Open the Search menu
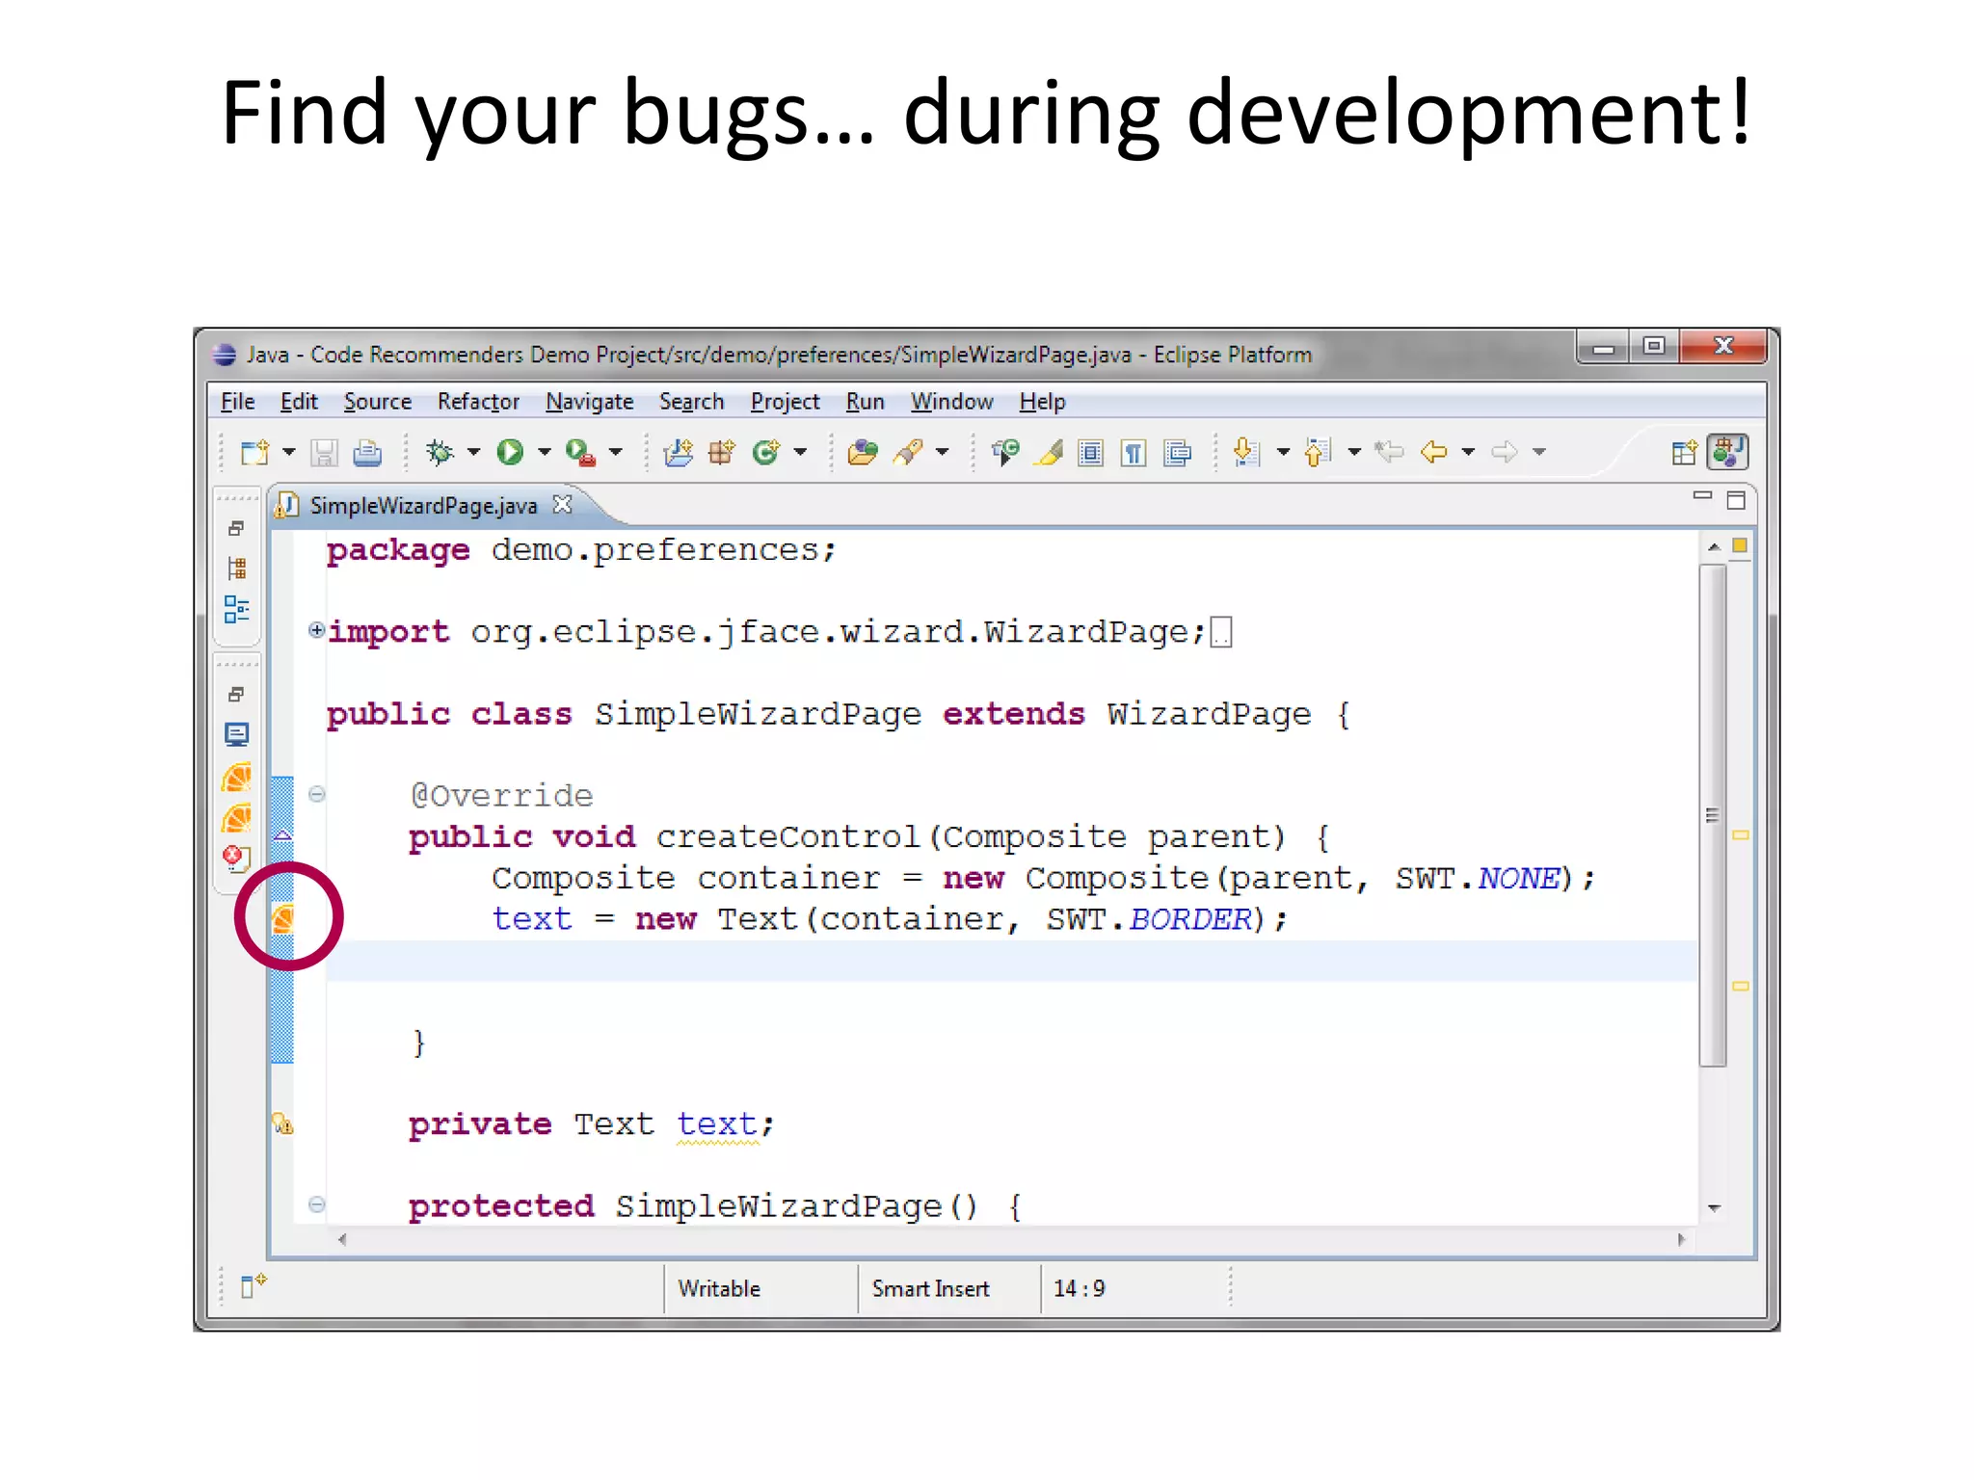 (x=692, y=402)
